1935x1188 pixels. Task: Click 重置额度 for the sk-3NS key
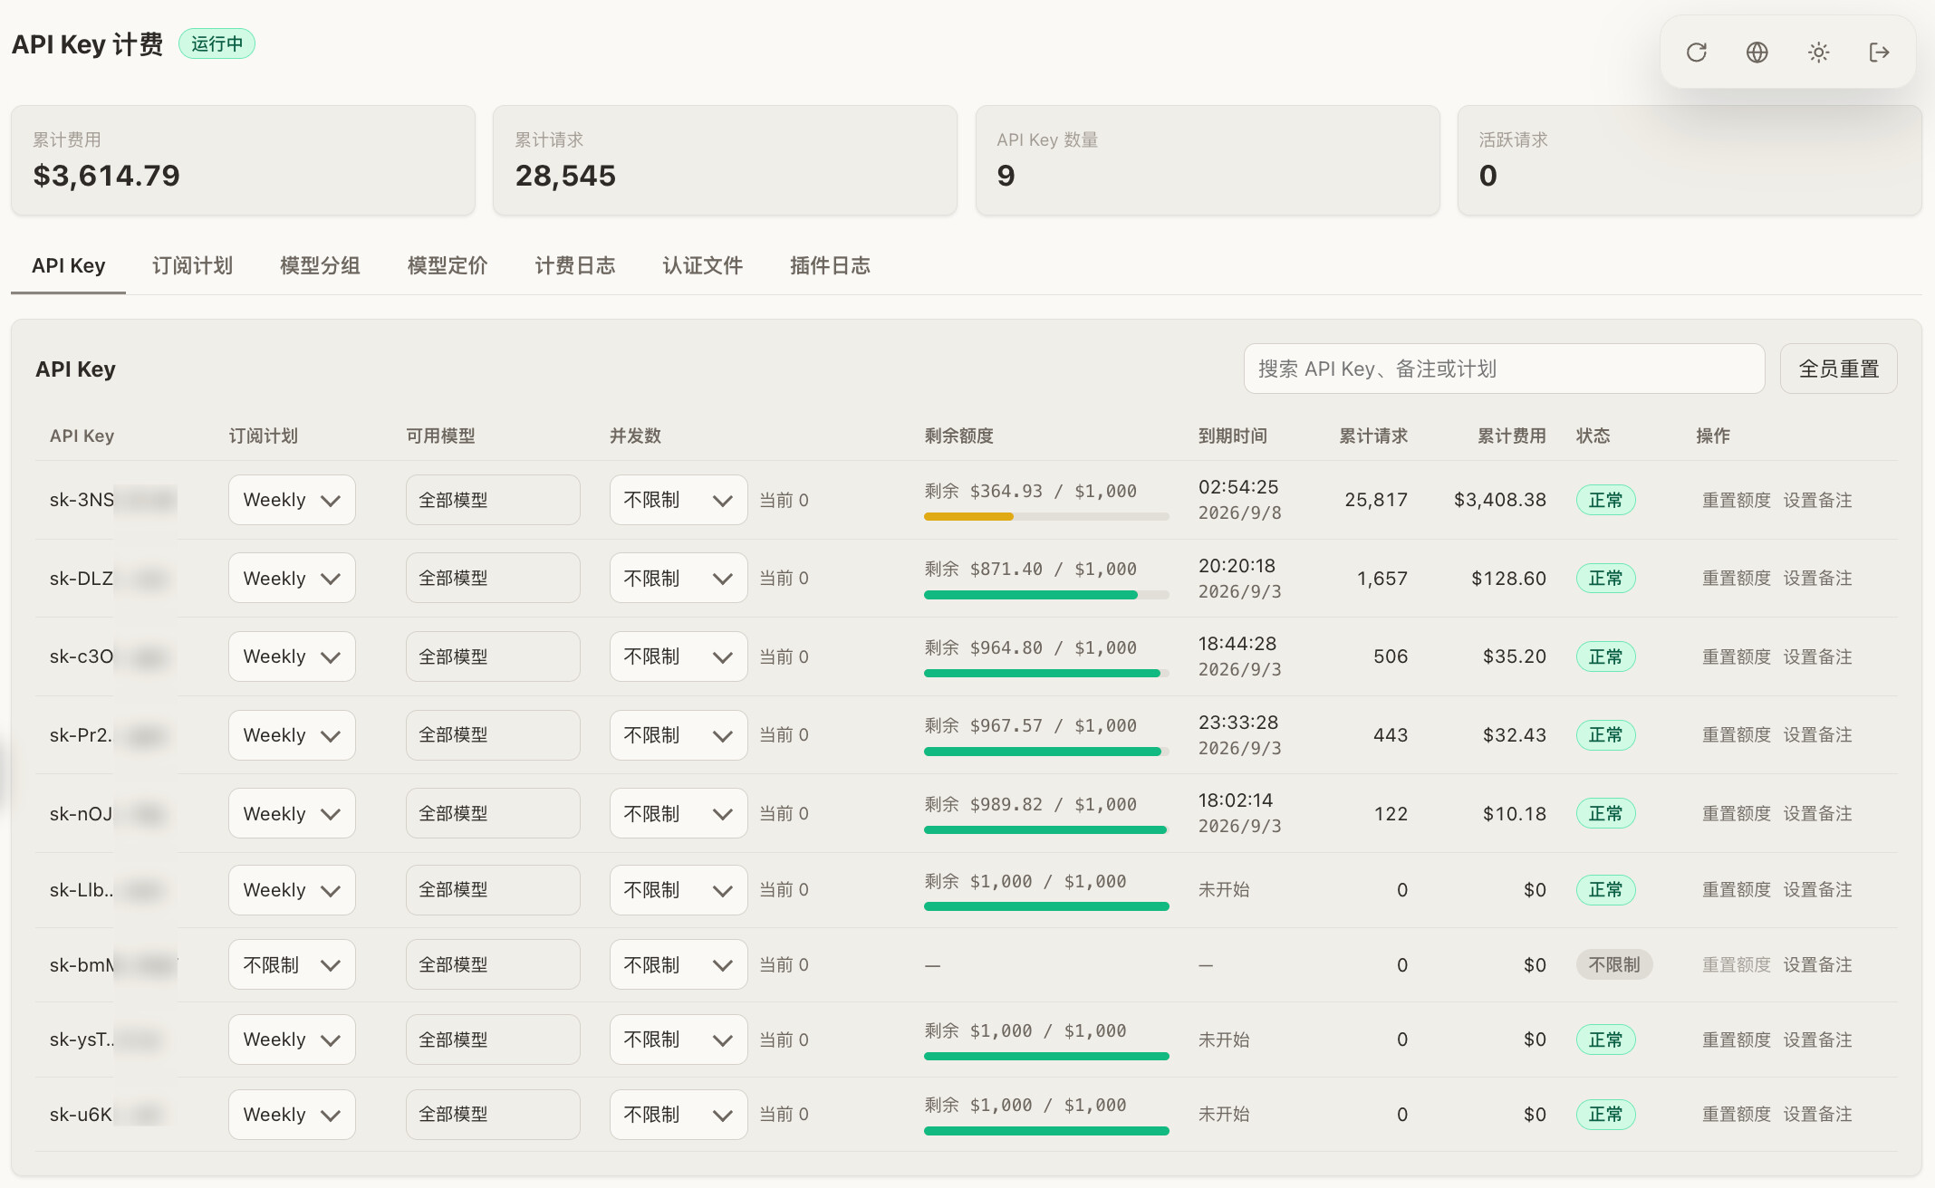pyautogui.click(x=1736, y=500)
